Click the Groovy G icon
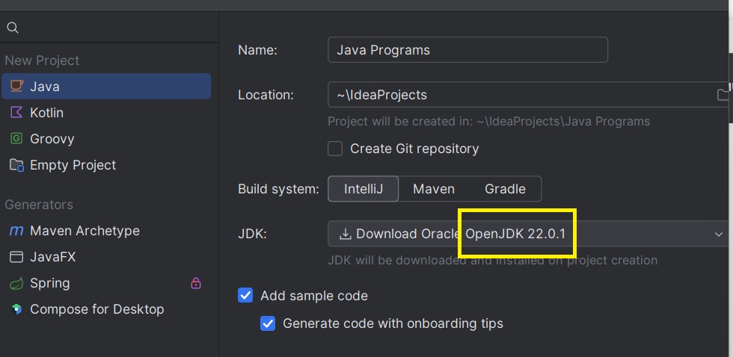The image size is (733, 357). (x=16, y=139)
